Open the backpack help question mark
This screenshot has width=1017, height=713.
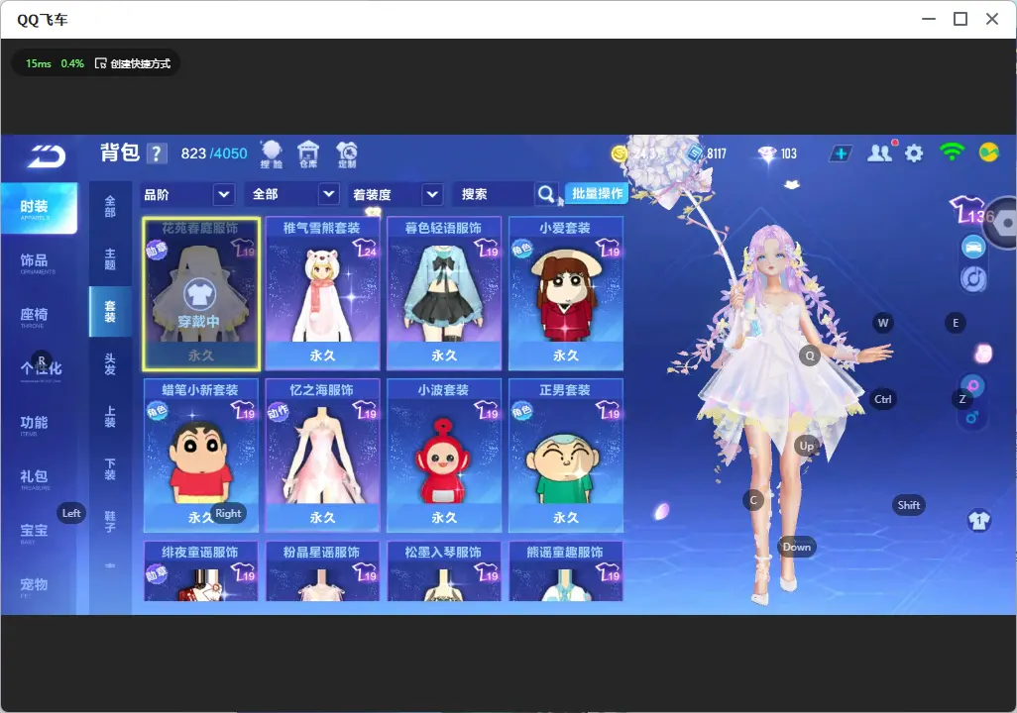click(x=157, y=153)
